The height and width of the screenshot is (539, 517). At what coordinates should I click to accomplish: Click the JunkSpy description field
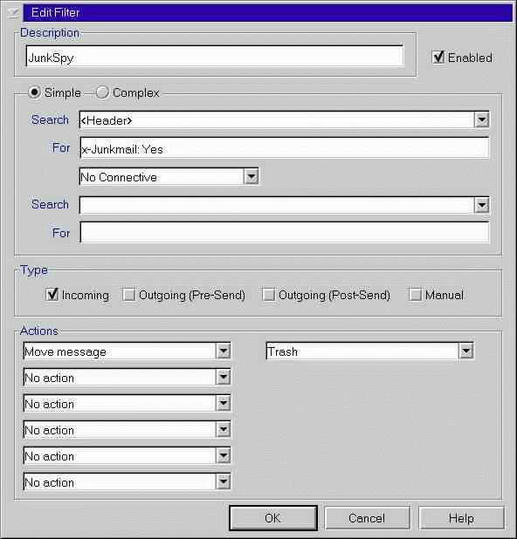click(215, 56)
